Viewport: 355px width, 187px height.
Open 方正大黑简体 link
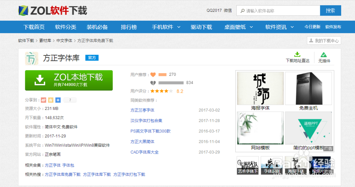(142, 142)
